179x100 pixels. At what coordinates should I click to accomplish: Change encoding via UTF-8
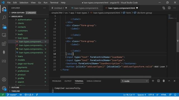click(x=151, y=95)
